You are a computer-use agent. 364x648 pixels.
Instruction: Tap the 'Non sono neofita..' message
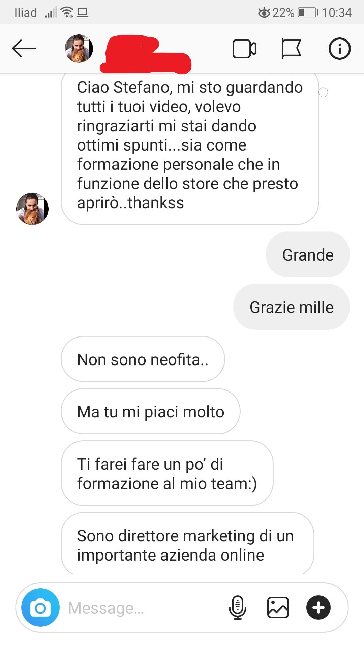click(x=143, y=359)
